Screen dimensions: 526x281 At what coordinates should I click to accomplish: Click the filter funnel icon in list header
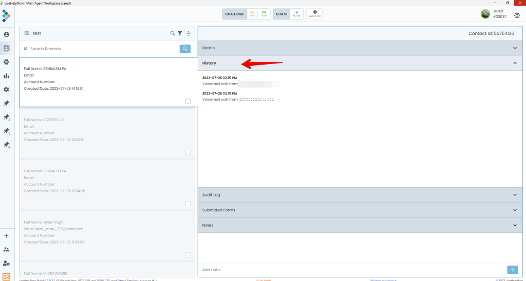pos(180,33)
